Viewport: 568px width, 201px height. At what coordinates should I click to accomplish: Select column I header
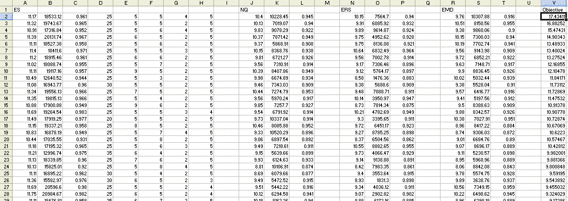[x=227, y=3]
